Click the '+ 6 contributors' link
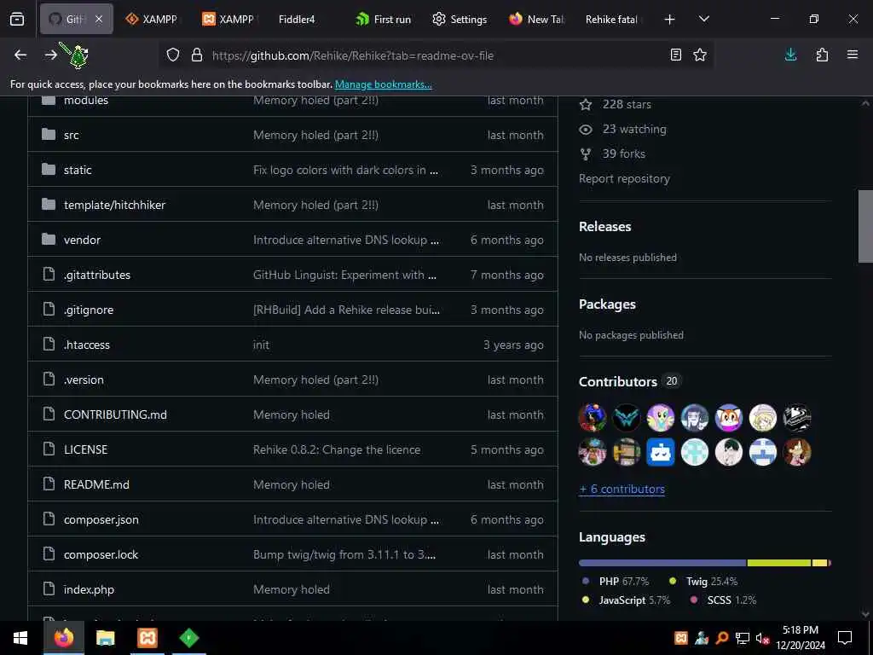 coord(622,489)
